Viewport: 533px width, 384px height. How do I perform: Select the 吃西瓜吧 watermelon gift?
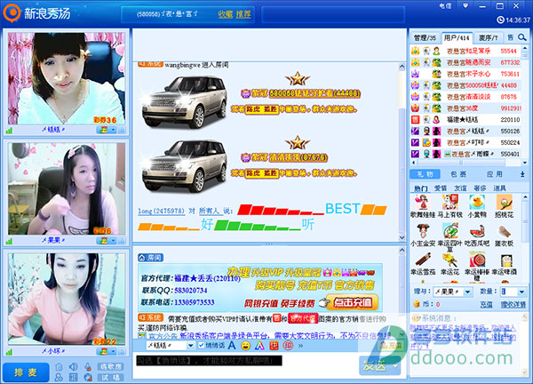[x=477, y=235]
